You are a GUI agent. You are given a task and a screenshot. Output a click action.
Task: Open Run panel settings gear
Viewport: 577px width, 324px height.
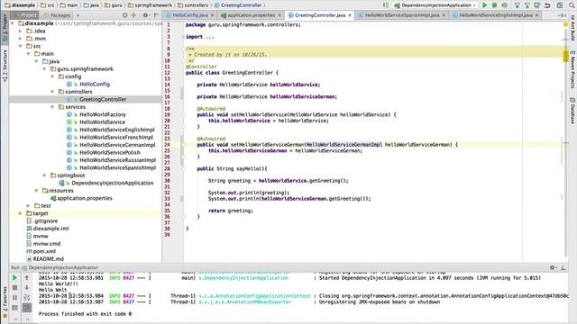click(553, 268)
